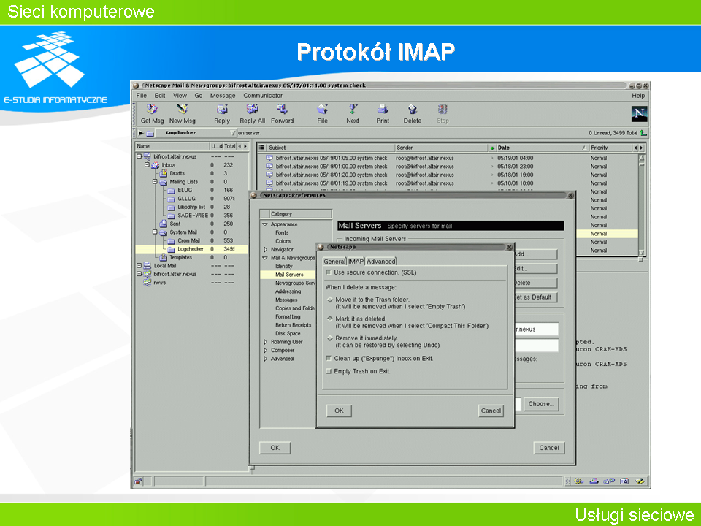
Task: Select Identity in the category list
Action: (x=283, y=266)
